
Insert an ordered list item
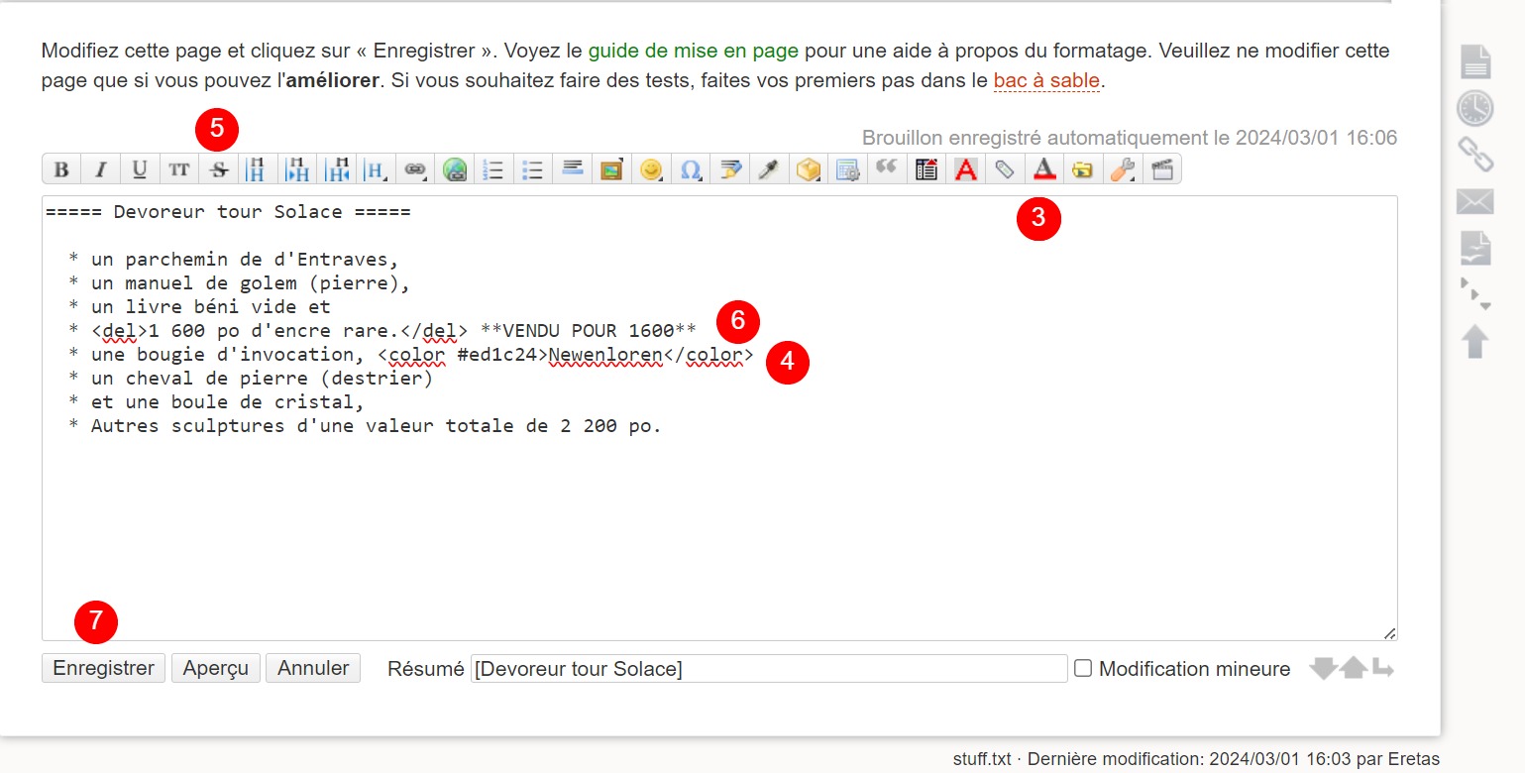[493, 169]
